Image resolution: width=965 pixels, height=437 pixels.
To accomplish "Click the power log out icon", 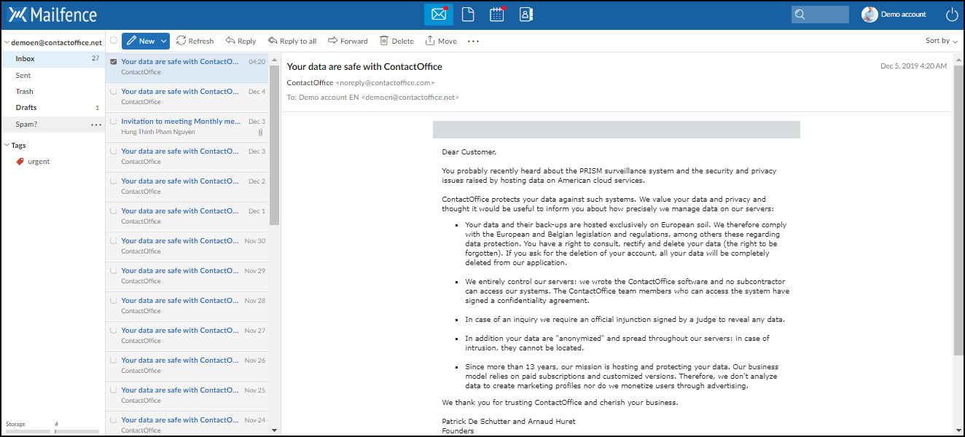I will (x=952, y=15).
